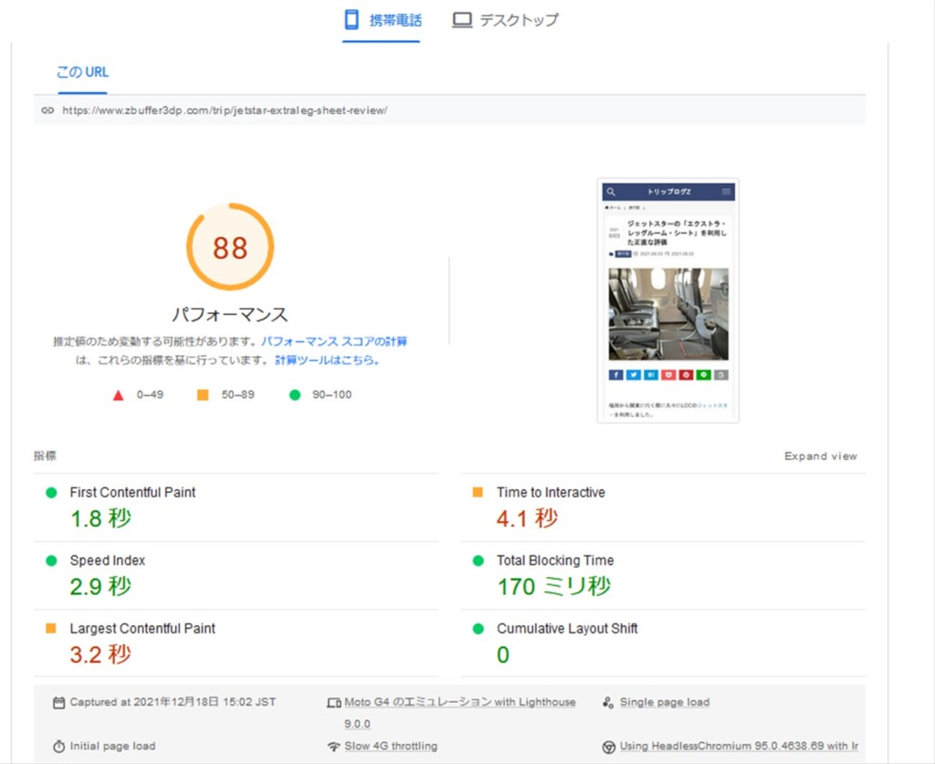Select the この URL tab
This screenshot has width=935, height=764.
tap(82, 72)
